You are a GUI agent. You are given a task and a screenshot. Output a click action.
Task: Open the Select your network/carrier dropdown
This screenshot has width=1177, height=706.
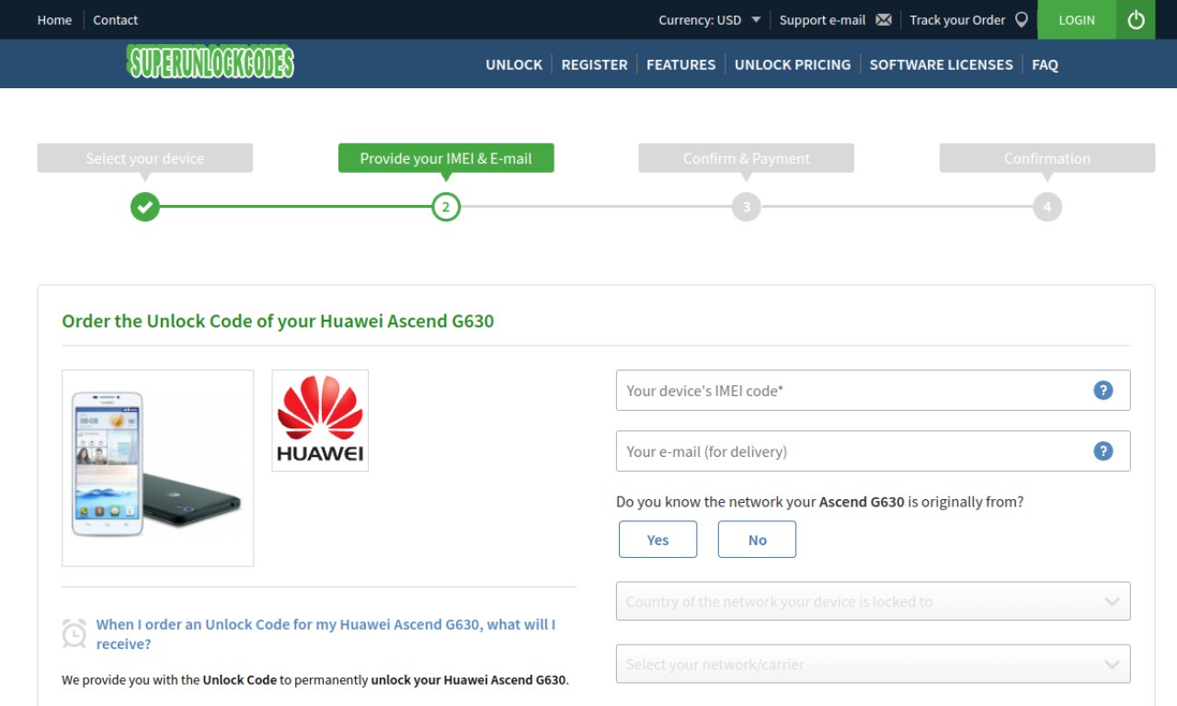873,664
